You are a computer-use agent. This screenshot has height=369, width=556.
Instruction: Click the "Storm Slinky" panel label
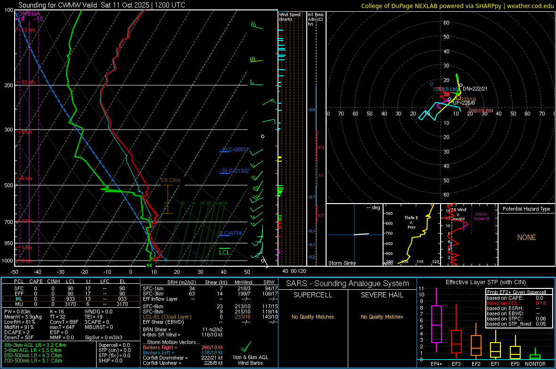pyautogui.click(x=342, y=263)
